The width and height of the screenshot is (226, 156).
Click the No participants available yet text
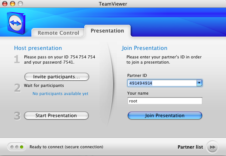pos(60,94)
